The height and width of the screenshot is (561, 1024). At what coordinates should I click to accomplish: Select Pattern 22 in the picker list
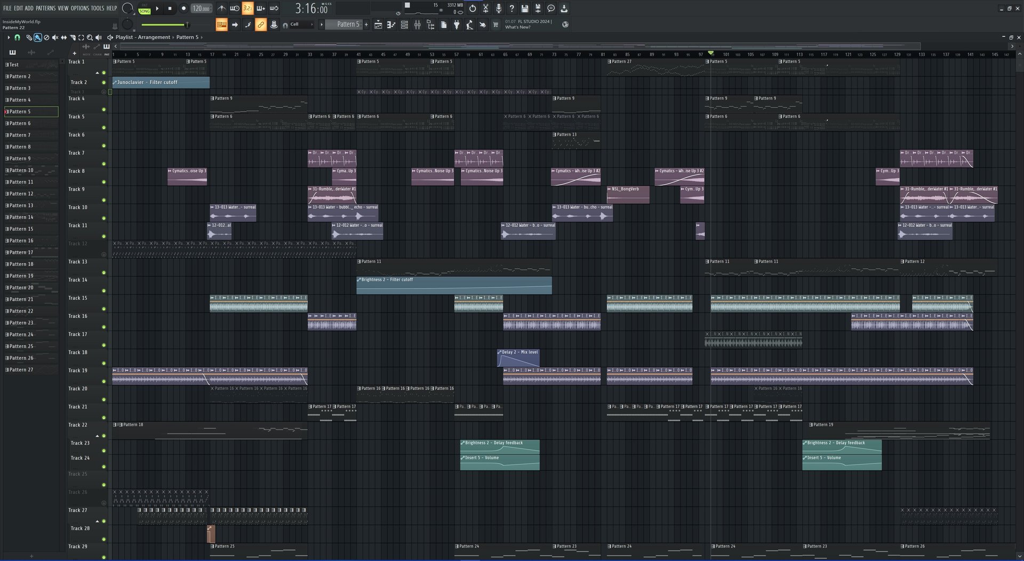31,311
